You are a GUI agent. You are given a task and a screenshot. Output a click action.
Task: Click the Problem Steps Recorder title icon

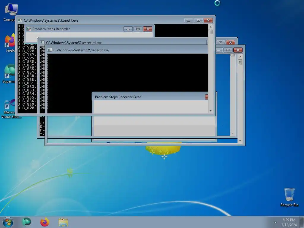pos(29,29)
